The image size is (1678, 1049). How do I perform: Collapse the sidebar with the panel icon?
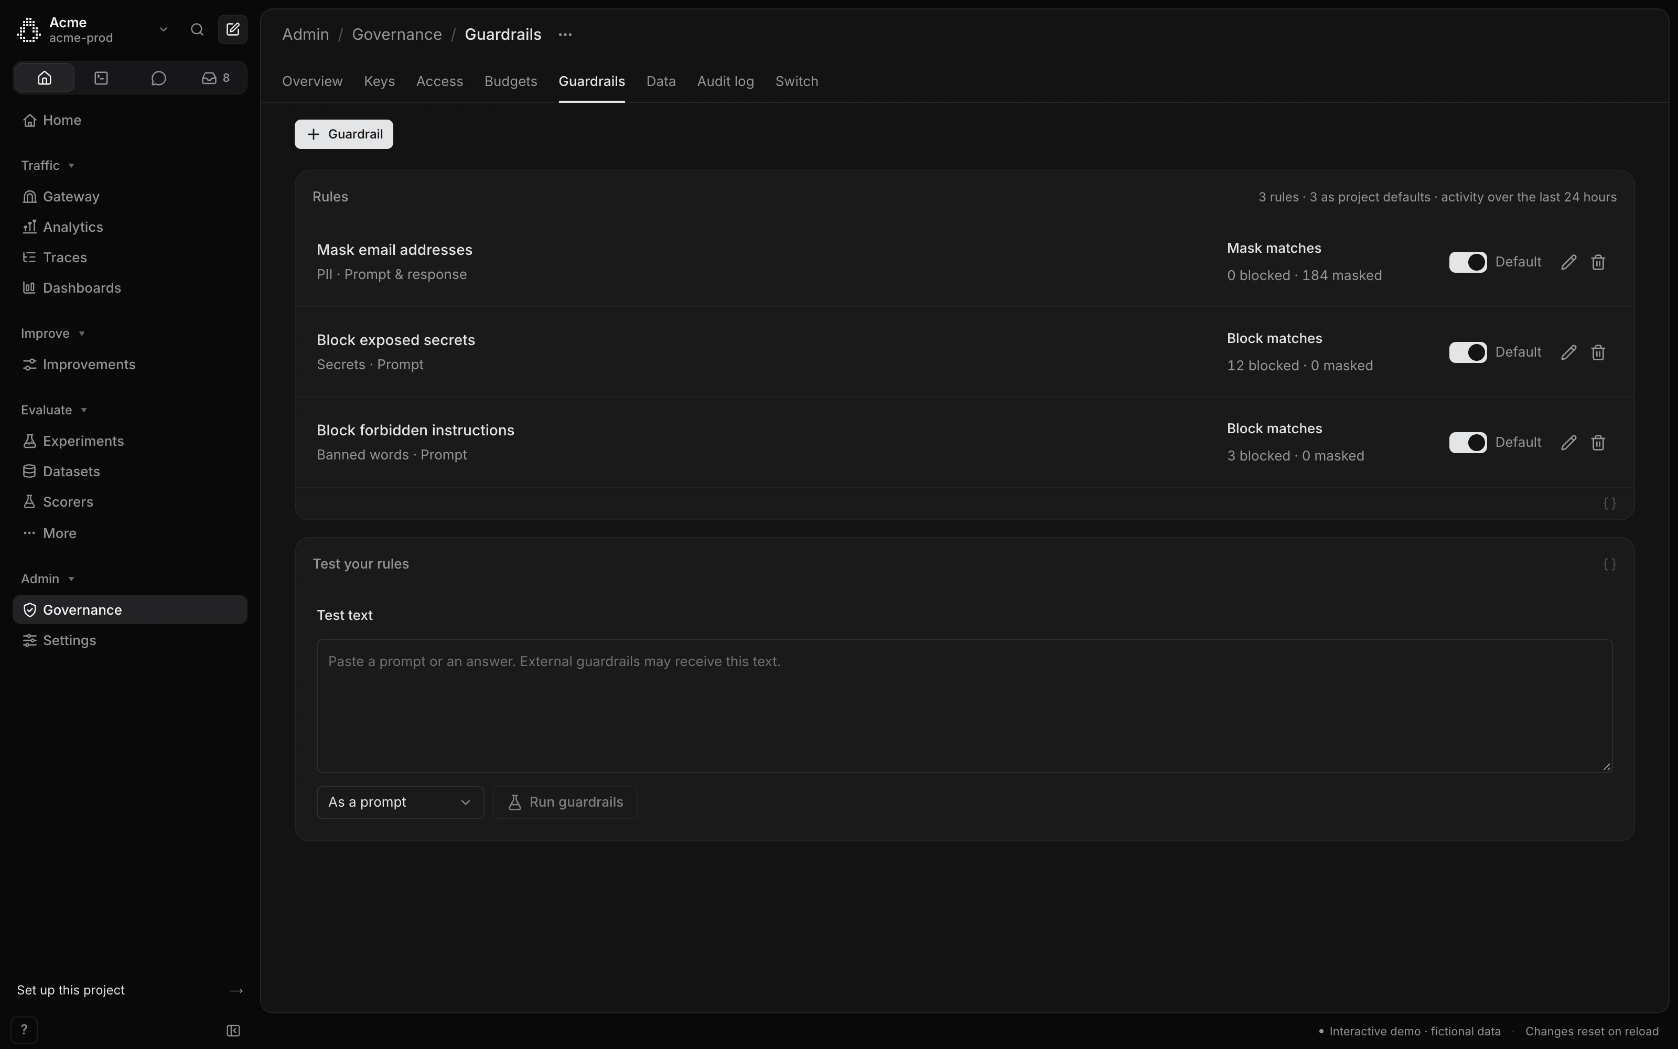point(233,1031)
